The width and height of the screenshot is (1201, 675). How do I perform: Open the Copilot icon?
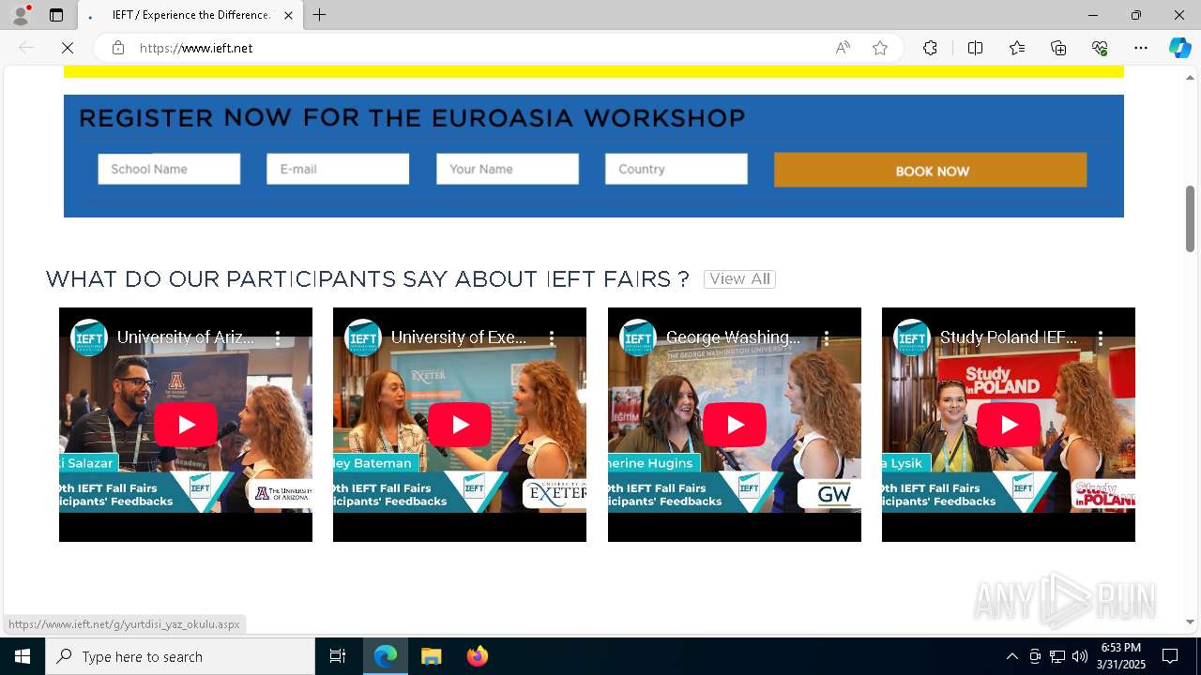coord(1179,48)
